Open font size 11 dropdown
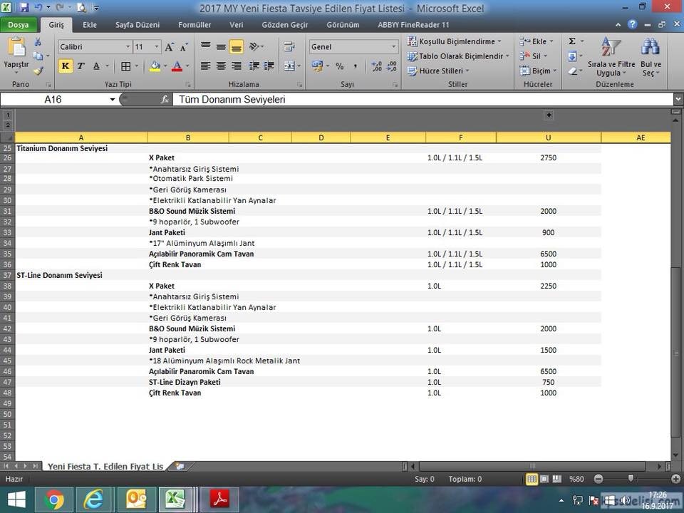The height and width of the screenshot is (513, 684). coord(156,47)
